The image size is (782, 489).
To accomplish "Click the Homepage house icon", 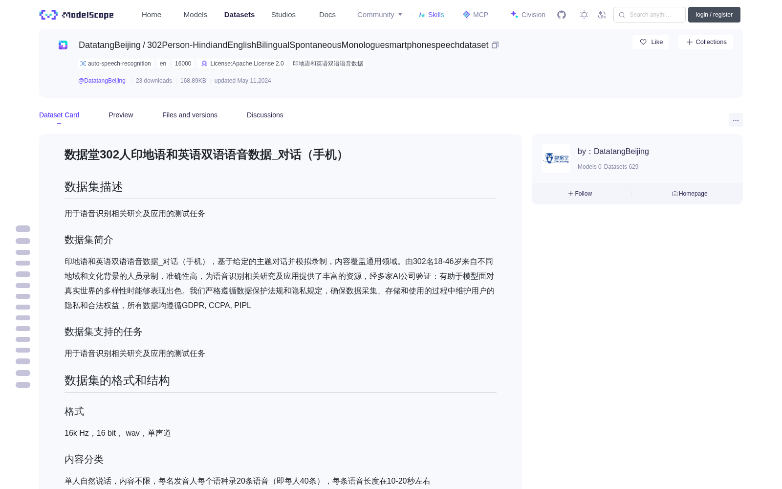I will [x=675, y=194].
